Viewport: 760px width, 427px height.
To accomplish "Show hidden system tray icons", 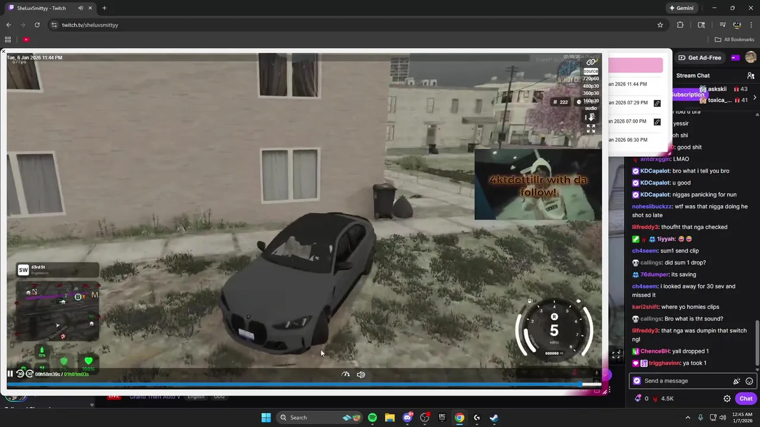I will tap(688, 418).
